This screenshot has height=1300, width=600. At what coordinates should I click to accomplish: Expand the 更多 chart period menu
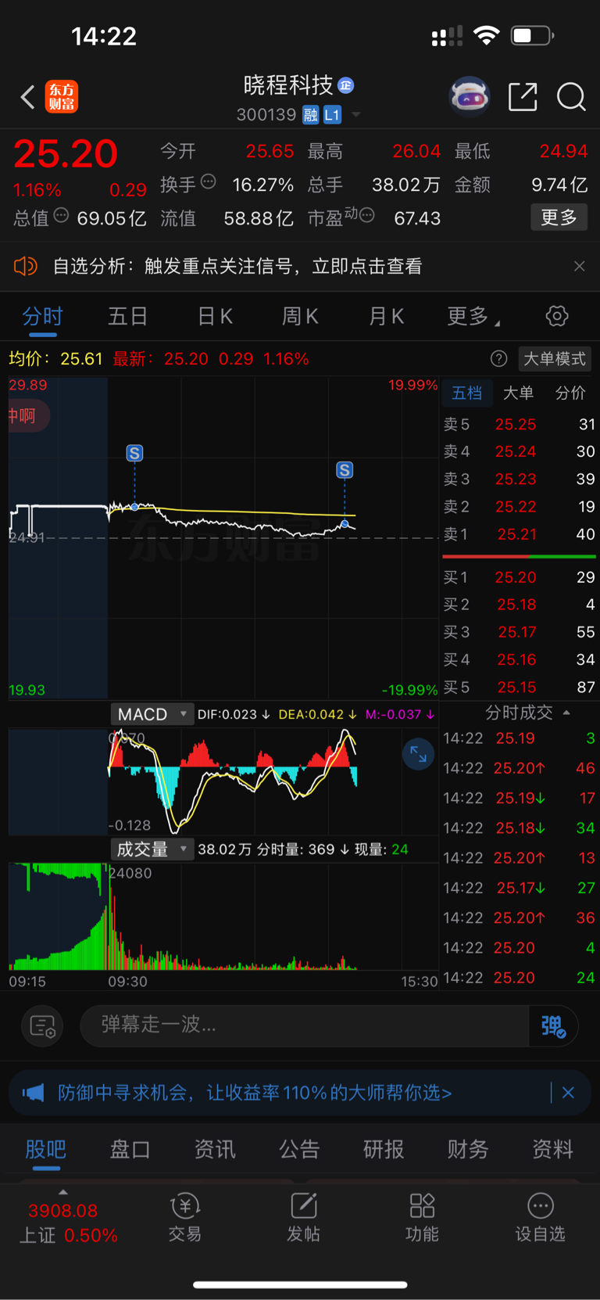473,316
